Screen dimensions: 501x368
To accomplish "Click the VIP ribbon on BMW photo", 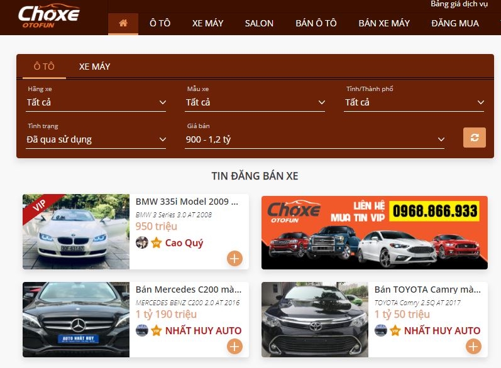I will click(x=40, y=206).
